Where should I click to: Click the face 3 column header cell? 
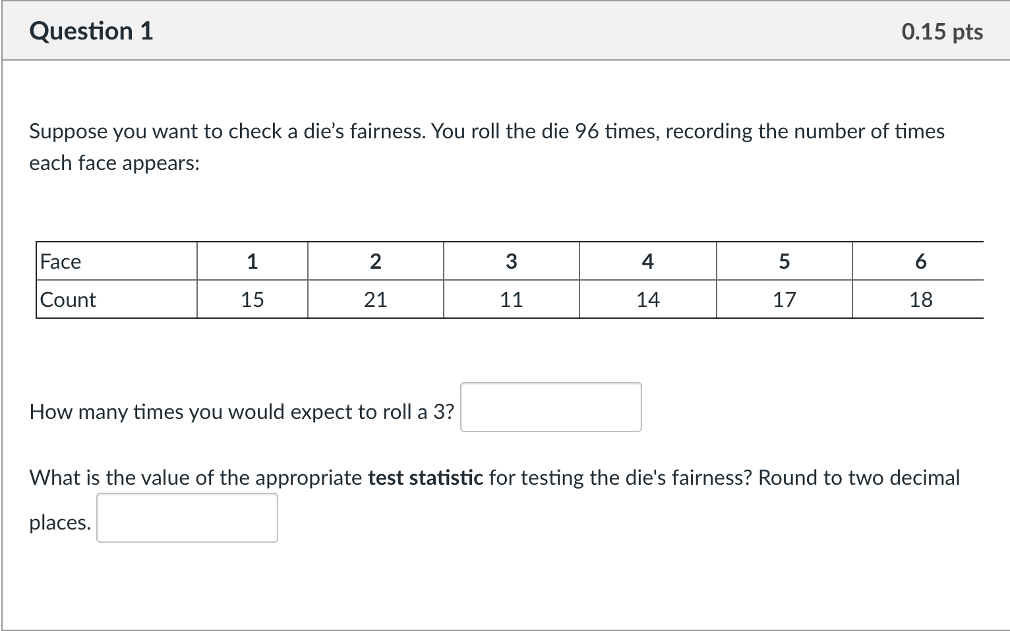point(512,261)
